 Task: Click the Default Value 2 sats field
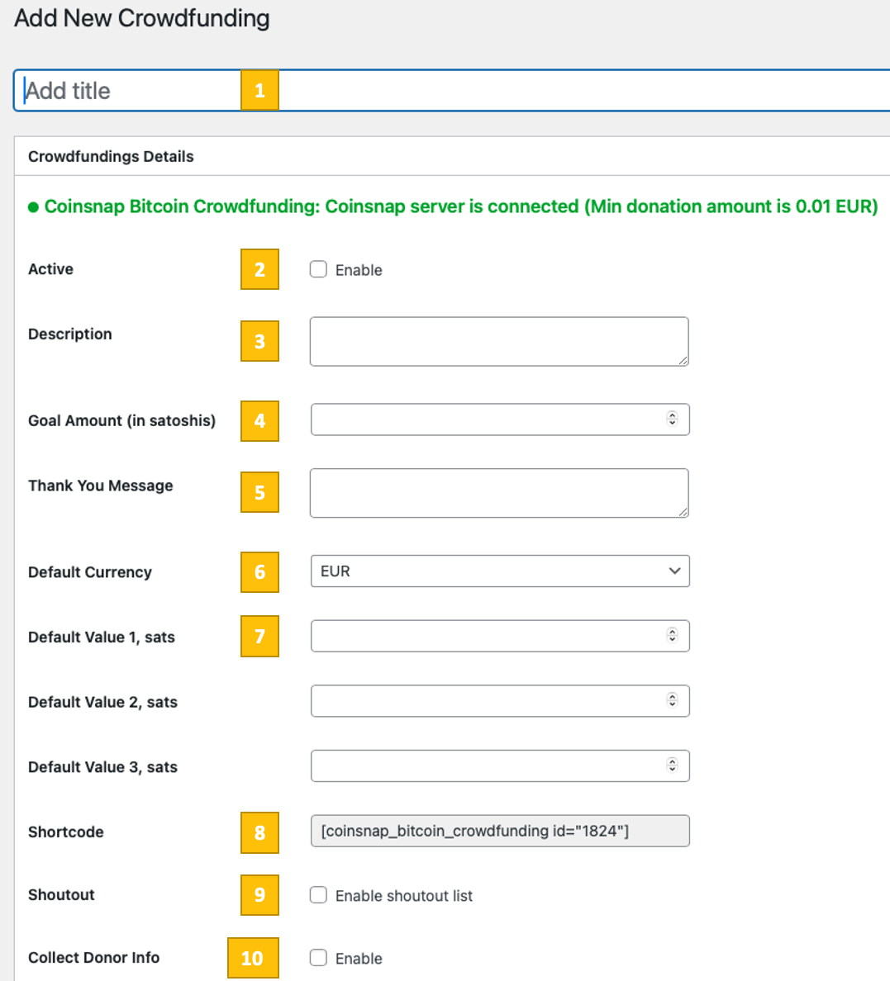(479, 700)
